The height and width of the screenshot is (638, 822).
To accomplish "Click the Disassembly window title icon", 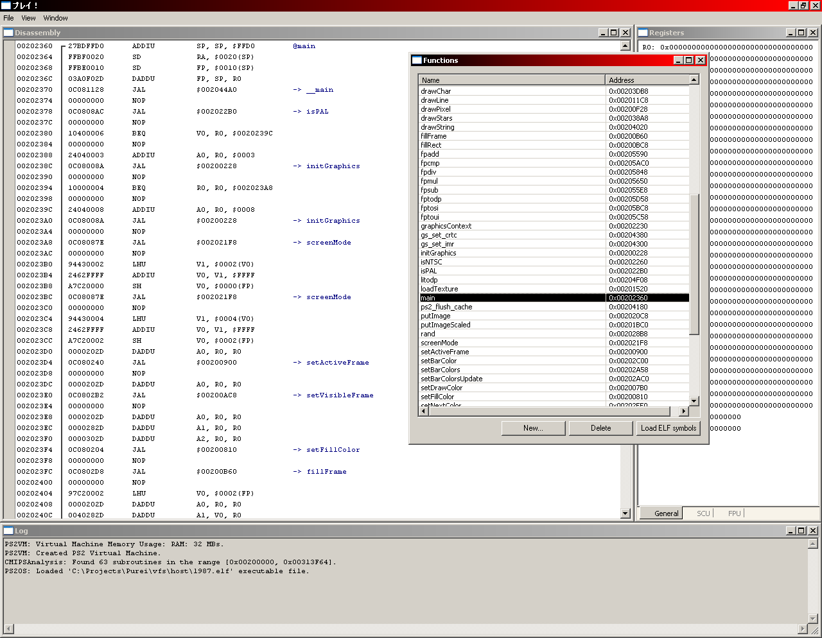I will click(x=8, y=33).
